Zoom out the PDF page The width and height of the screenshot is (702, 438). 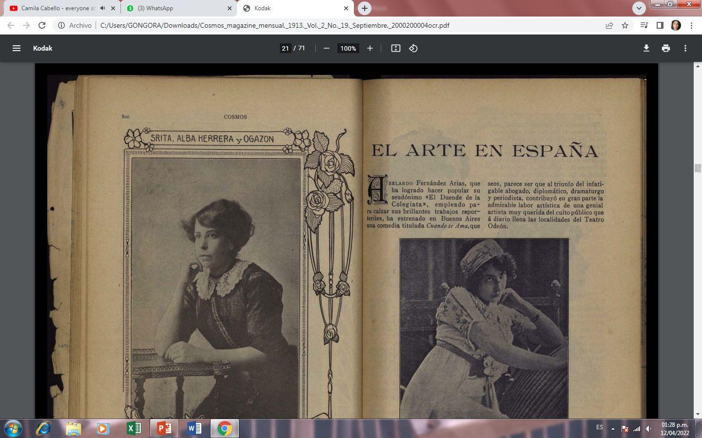click(x=327, y=48)
